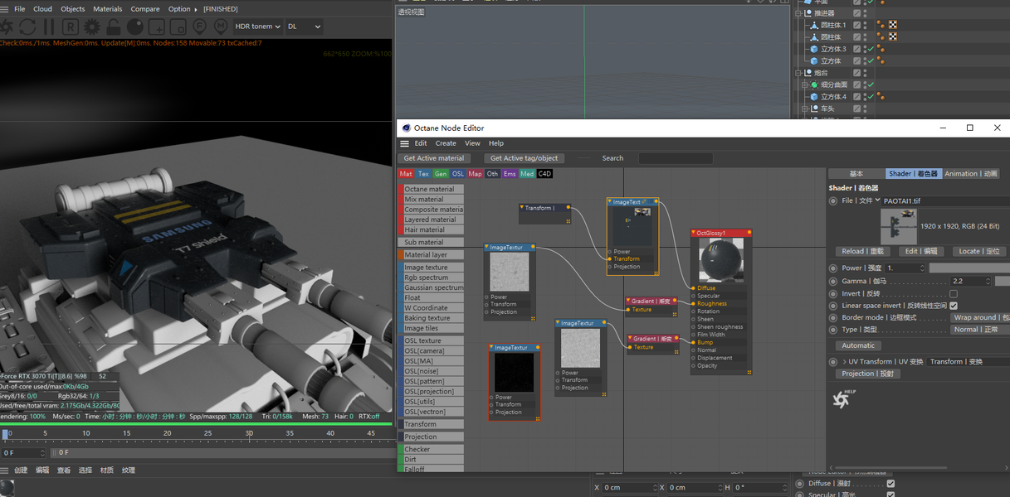Uncheck Linear space invert checkbox
The height and width of the screenshot is (497, 1010).
(x=953, y=306)
